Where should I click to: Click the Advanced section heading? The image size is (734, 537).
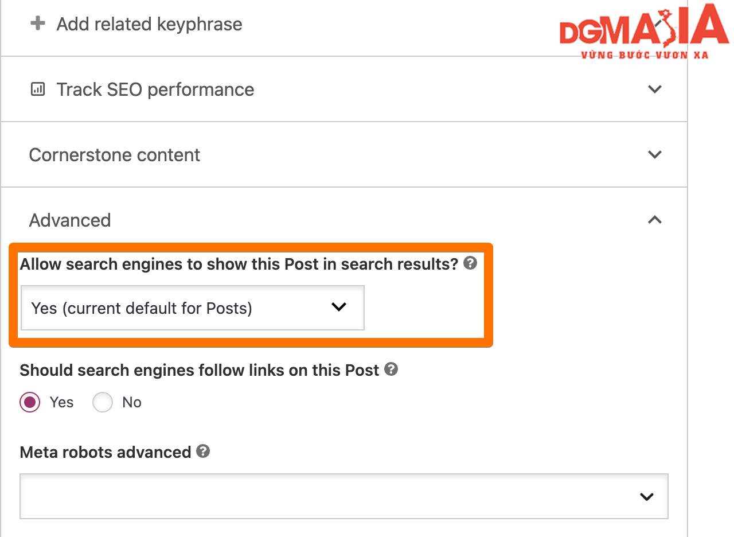click(70, 220)
